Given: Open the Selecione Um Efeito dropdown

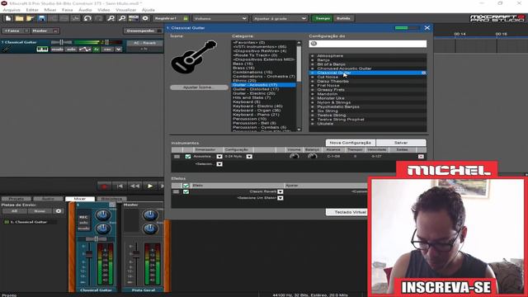Looking at the screenshot, I should pyautogui.click(x=280, y=198).
